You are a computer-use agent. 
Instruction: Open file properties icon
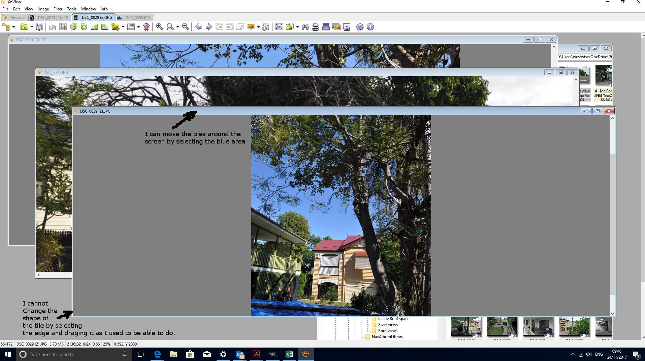click(266, 27)
